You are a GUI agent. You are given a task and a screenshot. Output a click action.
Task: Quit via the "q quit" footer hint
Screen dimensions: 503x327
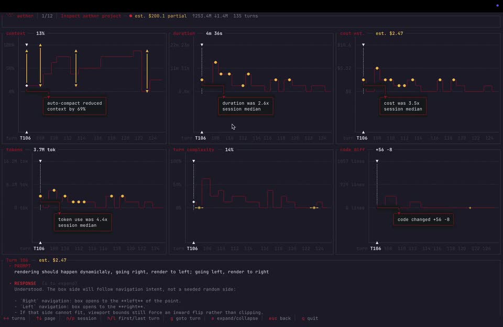310,318
